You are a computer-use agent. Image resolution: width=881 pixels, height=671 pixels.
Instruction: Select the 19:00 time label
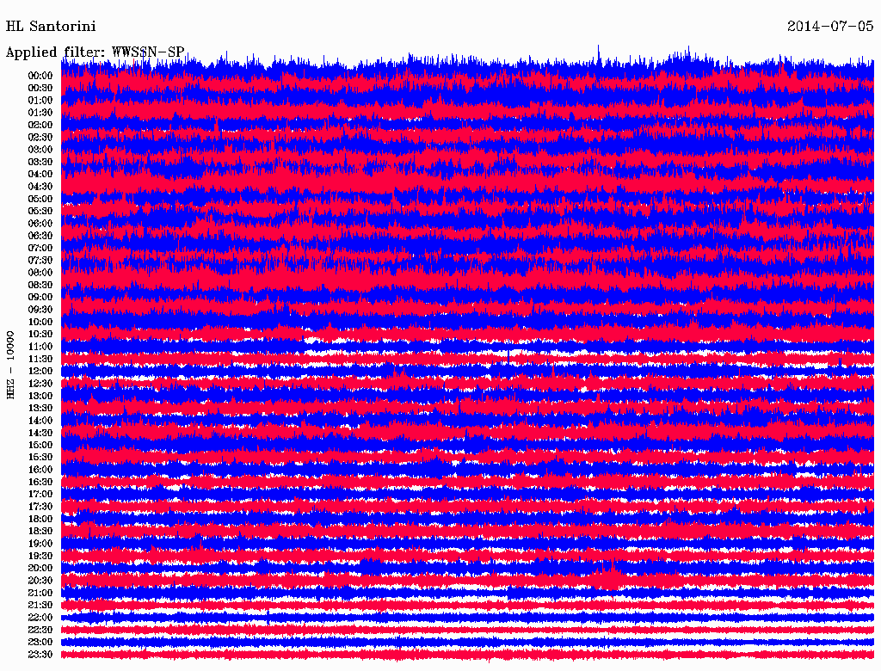click(40, 544)
